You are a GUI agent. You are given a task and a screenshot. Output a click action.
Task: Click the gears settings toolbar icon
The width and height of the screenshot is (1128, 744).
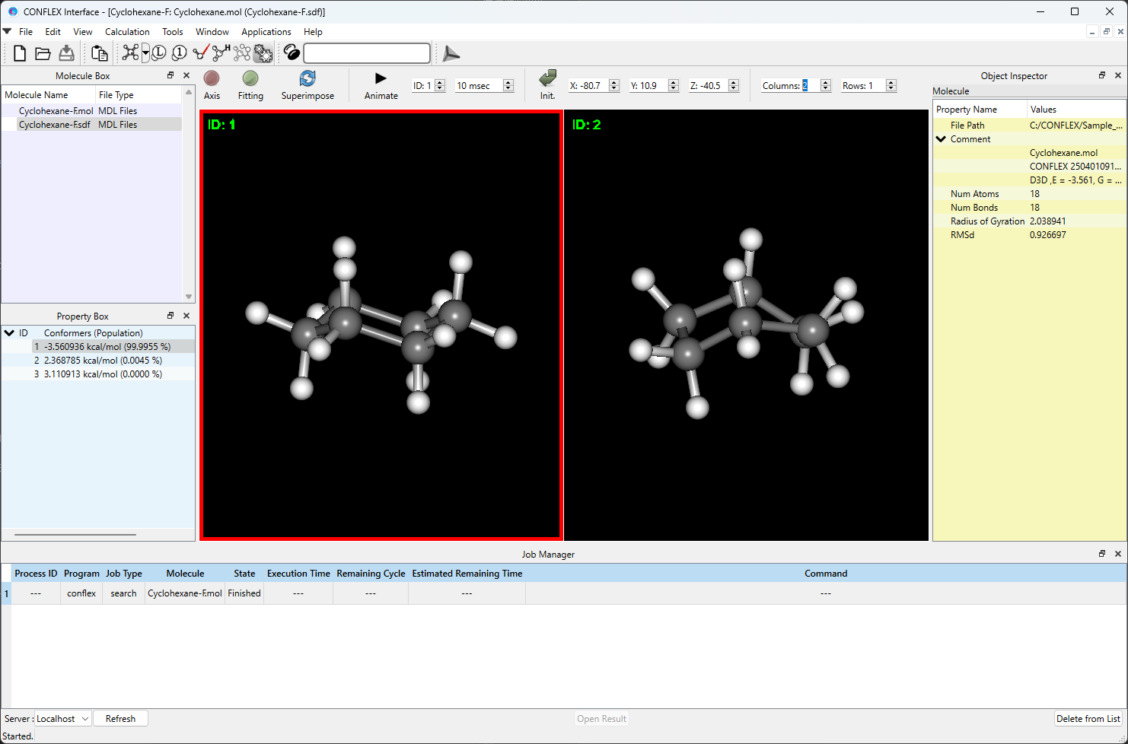263,53
